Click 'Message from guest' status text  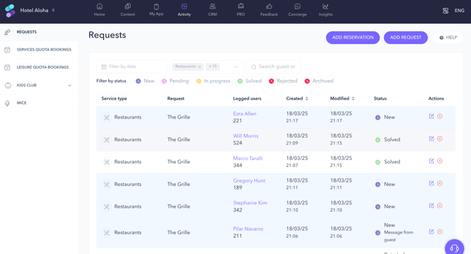click(x=399, y=236)
